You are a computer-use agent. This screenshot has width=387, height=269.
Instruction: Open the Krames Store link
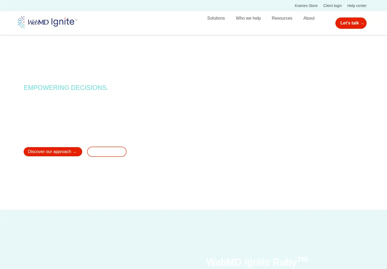pos(306,6)
